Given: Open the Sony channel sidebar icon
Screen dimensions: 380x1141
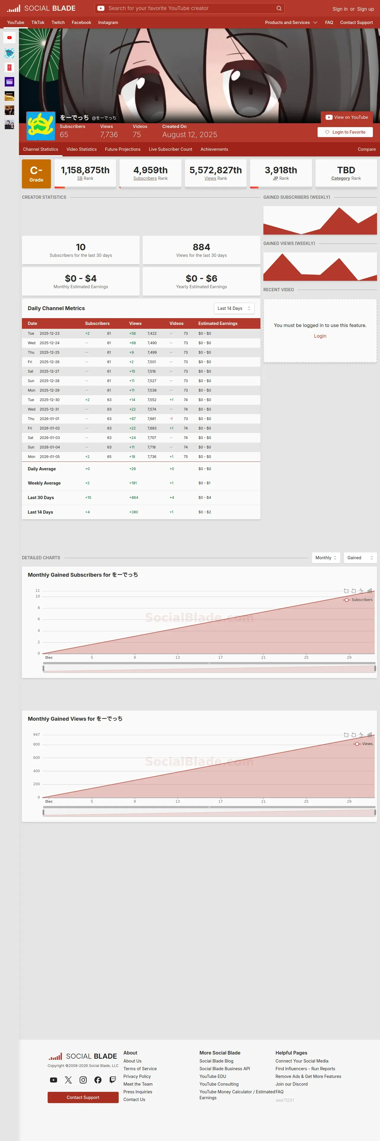Looking at the screenshot, I should tap(9, 96).
